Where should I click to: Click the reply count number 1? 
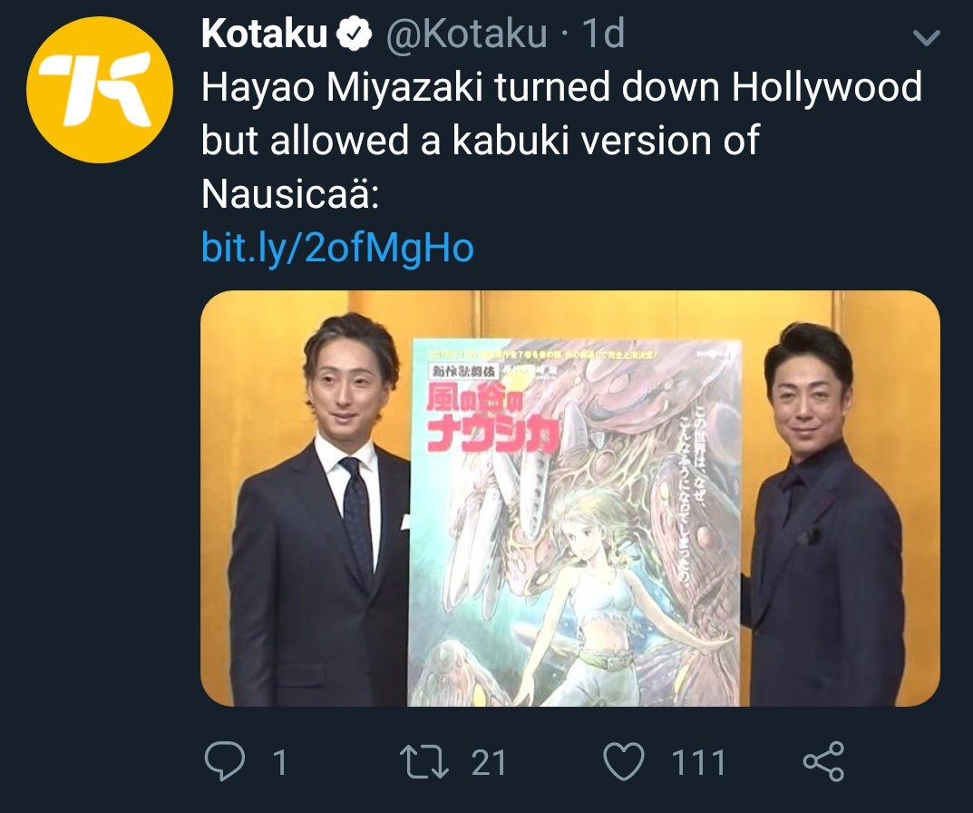point(280,762)
